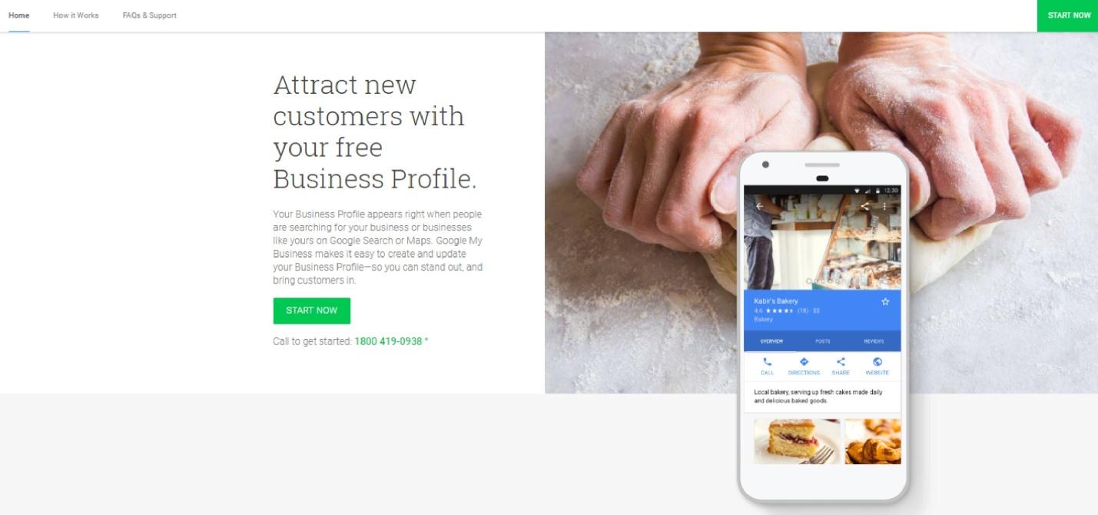Open the croissant photo thumbnail
The height and width of the screenshot is (515, 1098).
[x=873, y=441]
